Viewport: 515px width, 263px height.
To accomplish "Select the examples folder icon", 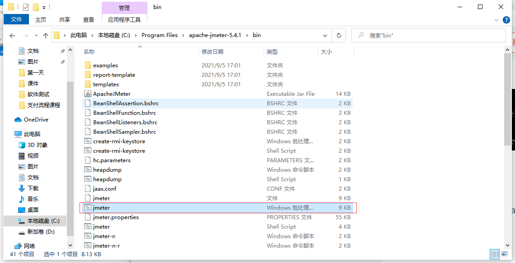I will click(87, 66).
